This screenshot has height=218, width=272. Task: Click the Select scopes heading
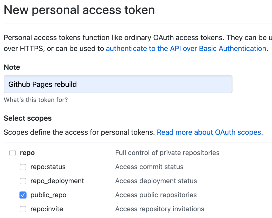28,118
